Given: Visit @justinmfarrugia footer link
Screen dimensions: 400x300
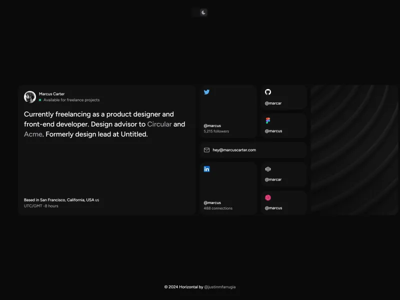Looking at the screenshot, I should pos(220,287).
